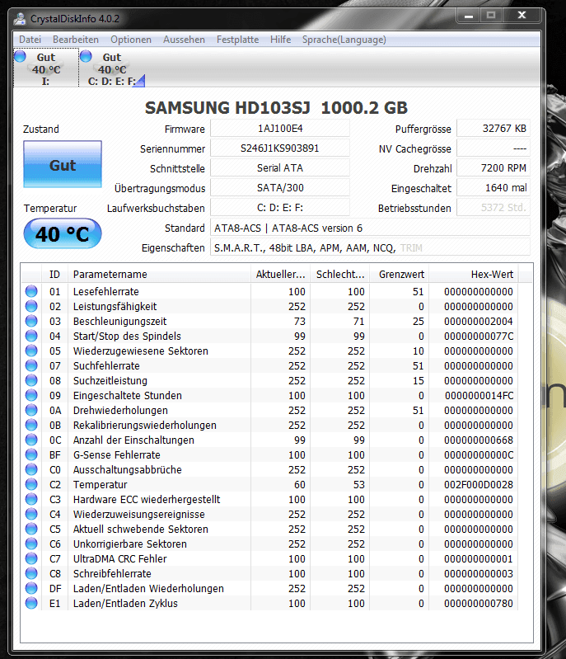Click the CrystalDiskInfo title bar icon

tap(19, 18)
